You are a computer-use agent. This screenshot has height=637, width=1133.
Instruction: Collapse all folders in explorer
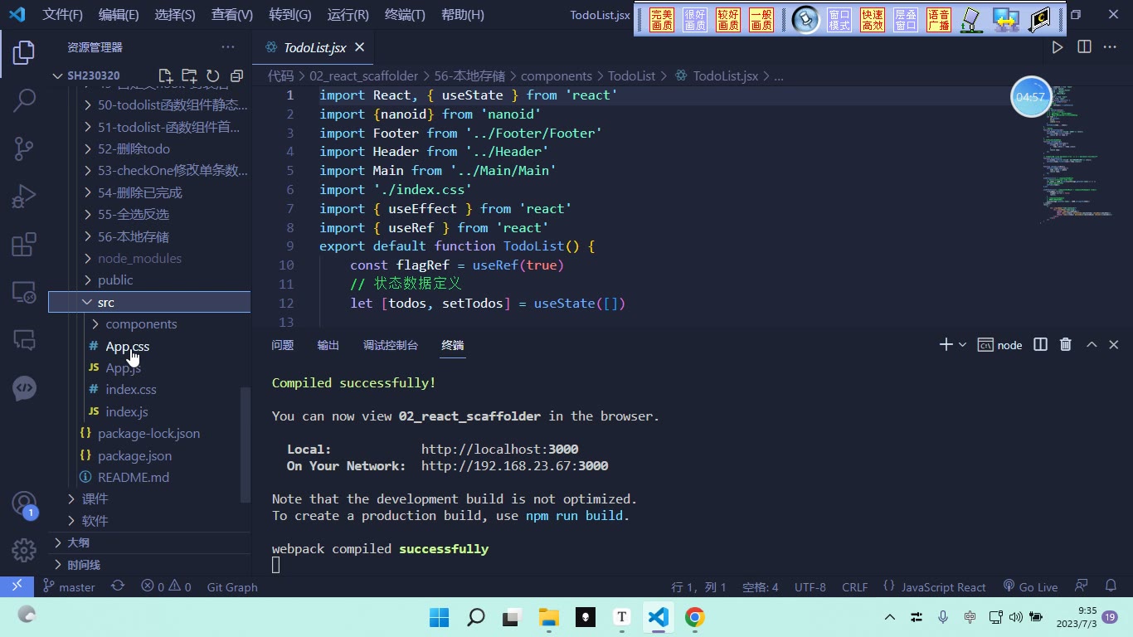coord(236,75)
